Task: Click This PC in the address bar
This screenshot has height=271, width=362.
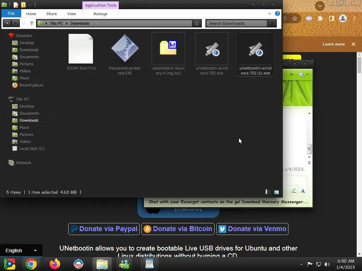Action: 56,23
